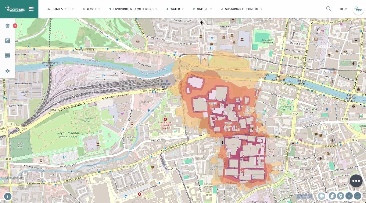Toggle the hamburger menu beside EPA Maps
This screenshot has width=366, height=203.
click(31, 9)
